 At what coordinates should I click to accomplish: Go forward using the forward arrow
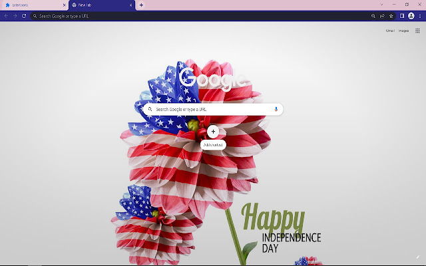15,16
